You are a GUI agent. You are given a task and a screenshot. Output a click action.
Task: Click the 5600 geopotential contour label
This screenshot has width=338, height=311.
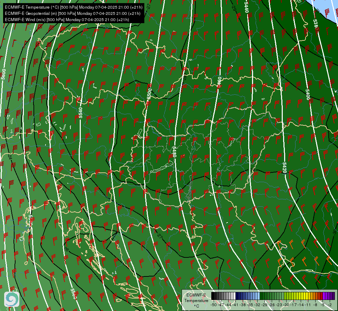coord(3,74)
